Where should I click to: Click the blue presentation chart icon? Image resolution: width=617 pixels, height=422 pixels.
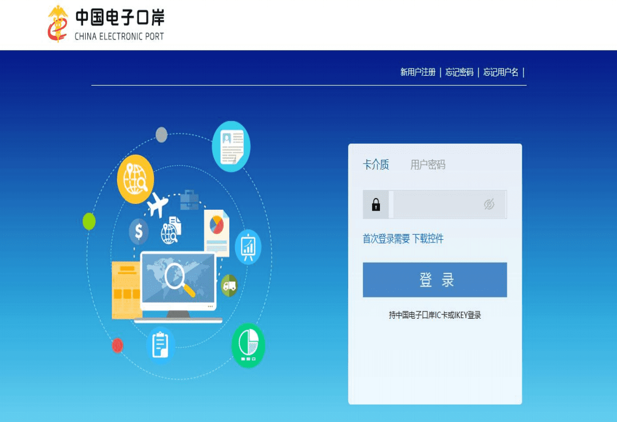248,247
